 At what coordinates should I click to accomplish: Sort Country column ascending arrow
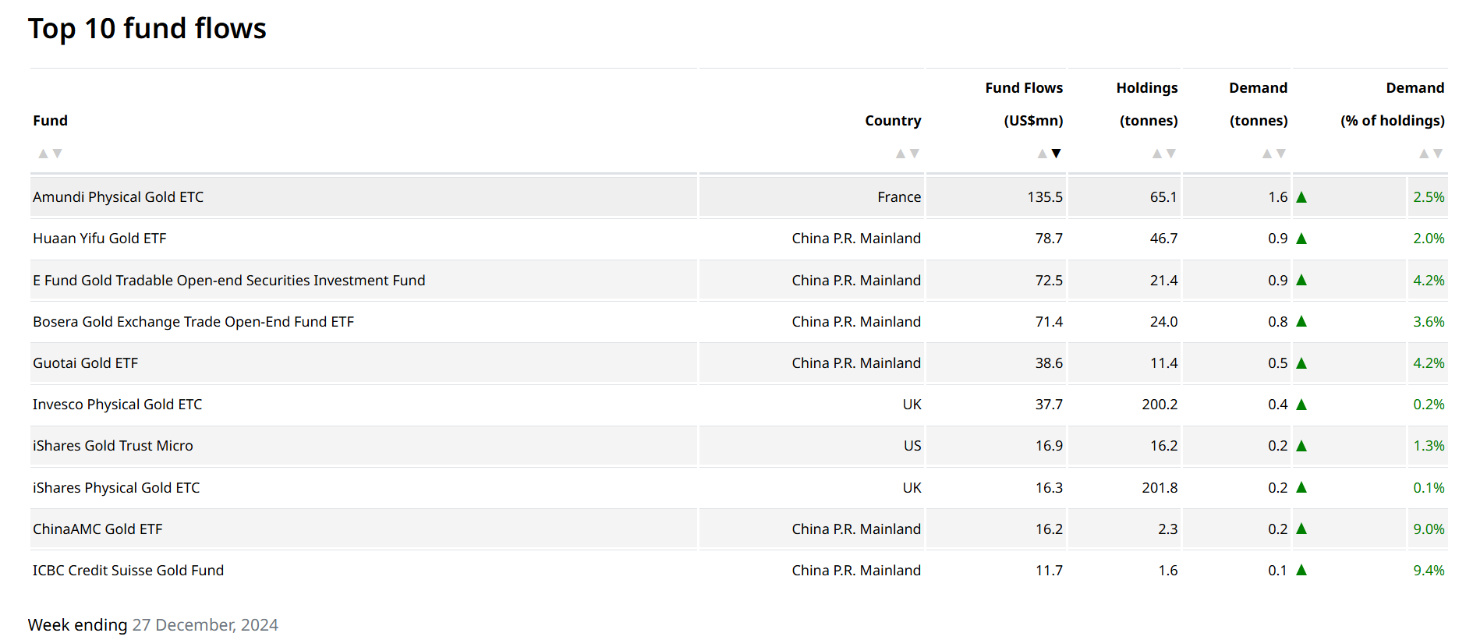tap(901, 154)
